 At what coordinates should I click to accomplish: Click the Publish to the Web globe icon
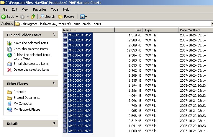9,55
